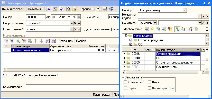Click the form settings list icon
Screen dimensions: 212x99
click(x=105, y=9)
